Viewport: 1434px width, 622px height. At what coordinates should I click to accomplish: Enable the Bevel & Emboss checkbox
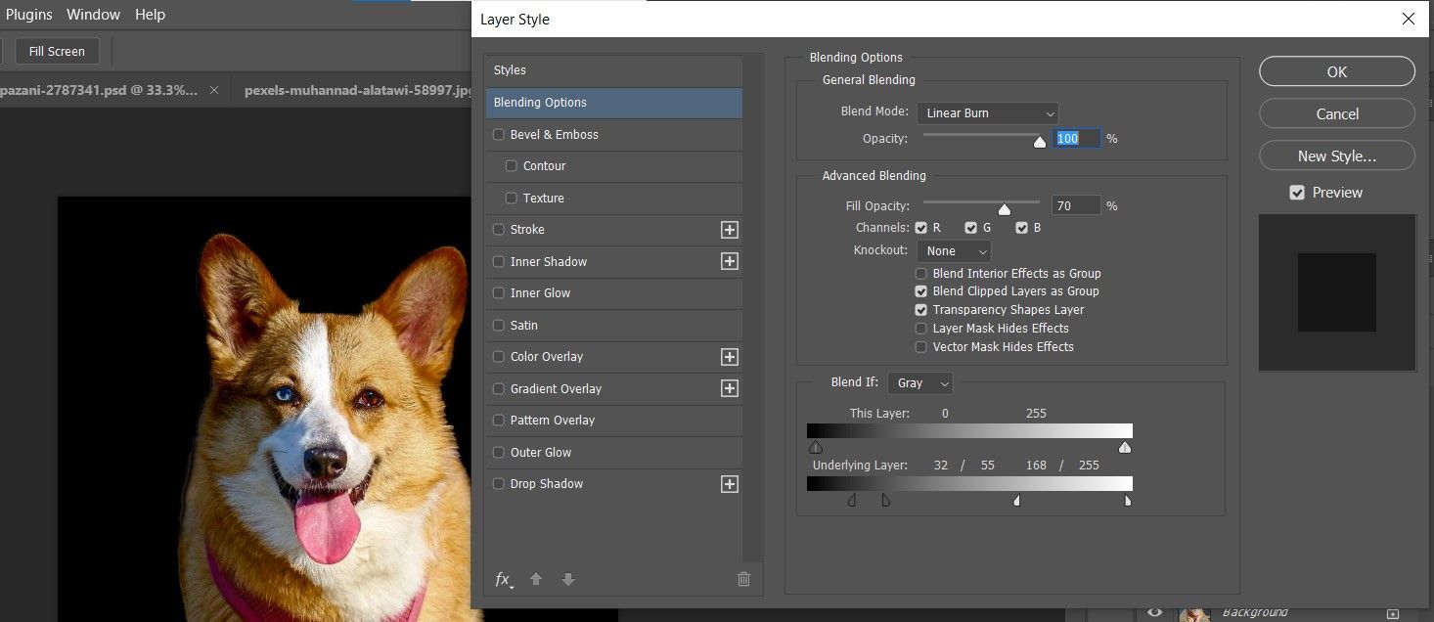coord(499,135)
